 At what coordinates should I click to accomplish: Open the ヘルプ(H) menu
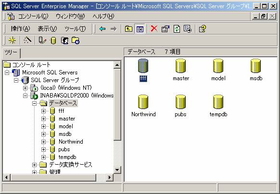click(103, 16)
